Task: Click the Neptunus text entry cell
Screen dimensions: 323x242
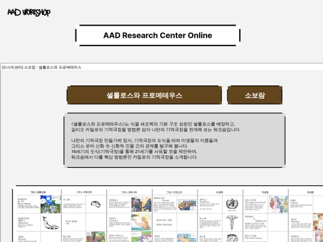Action: coord(29,222)
